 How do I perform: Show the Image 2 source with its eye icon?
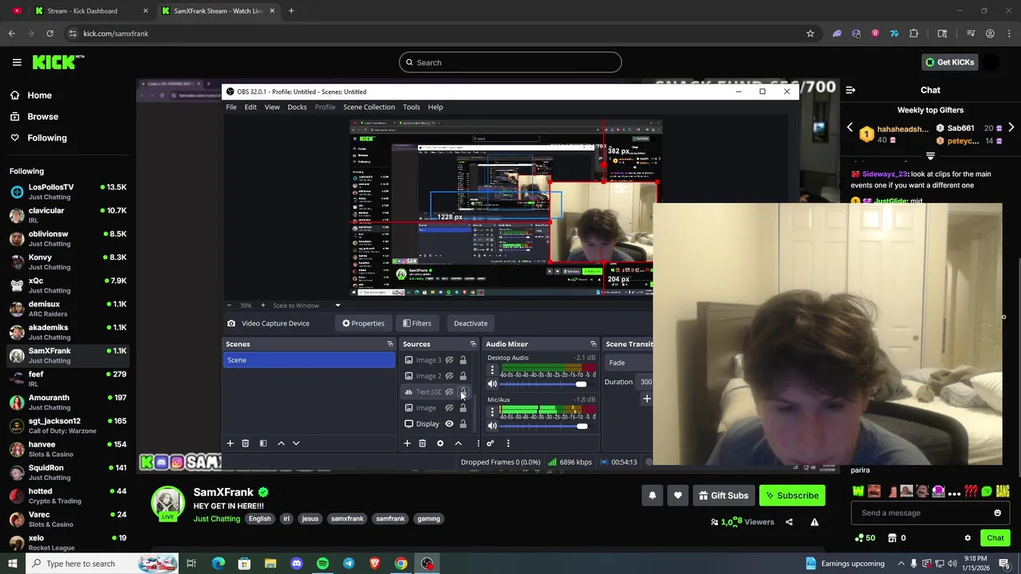click(449, 376)
